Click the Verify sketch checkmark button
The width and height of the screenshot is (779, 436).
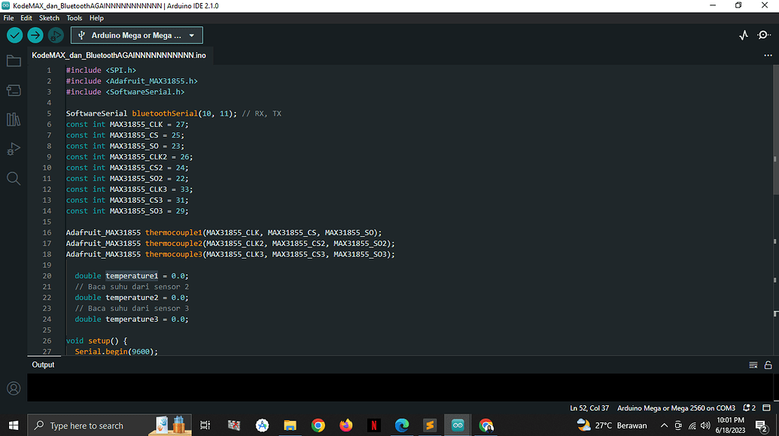[14, 35]
